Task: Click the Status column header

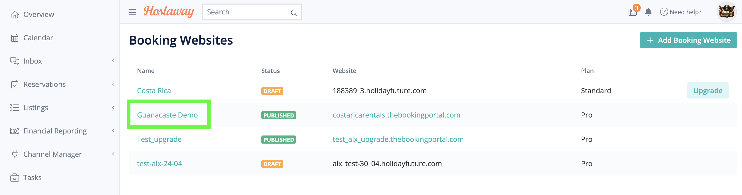Action: pyautogui.click(x=271, y=71)
